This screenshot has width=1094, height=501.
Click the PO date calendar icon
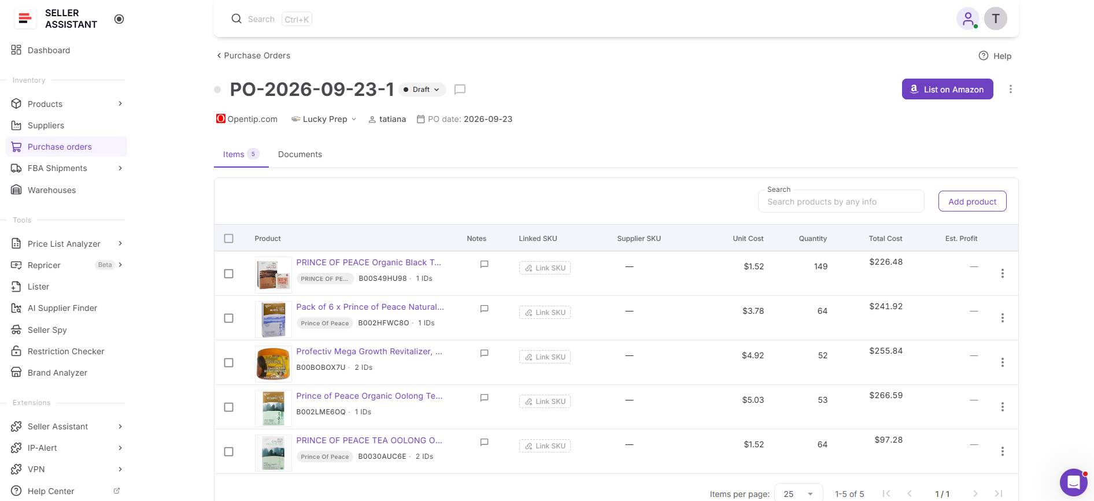click(x=421, y=119)
